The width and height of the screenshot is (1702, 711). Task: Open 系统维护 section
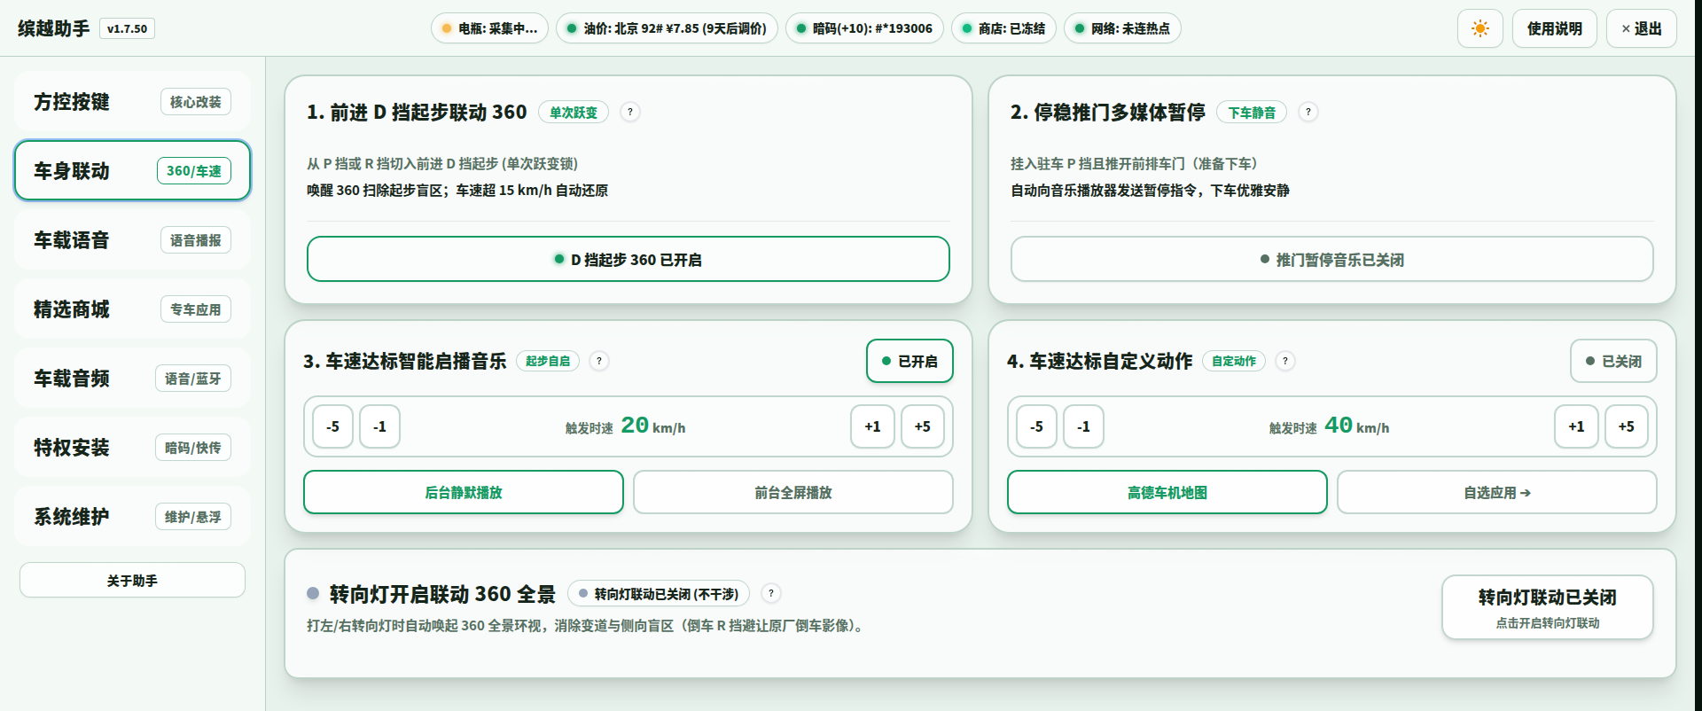132,516
